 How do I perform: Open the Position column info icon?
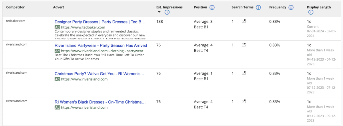click(x=212, y=7)
